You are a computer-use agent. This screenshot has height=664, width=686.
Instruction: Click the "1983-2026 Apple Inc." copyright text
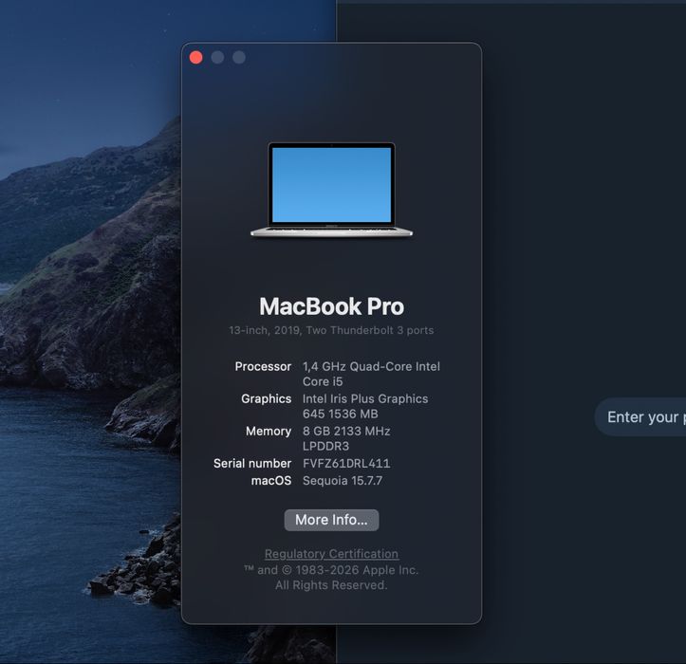point(357,570)
